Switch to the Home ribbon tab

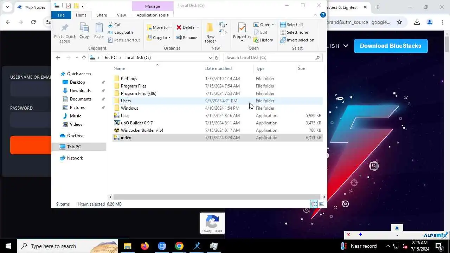click(x=81, y=15)
